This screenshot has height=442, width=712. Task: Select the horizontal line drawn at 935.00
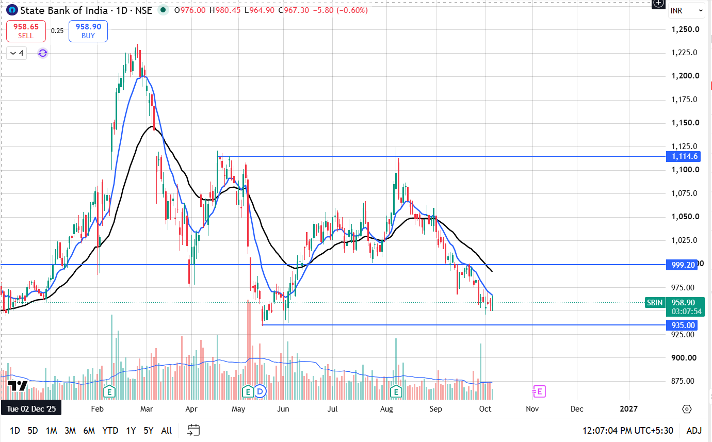464,325
